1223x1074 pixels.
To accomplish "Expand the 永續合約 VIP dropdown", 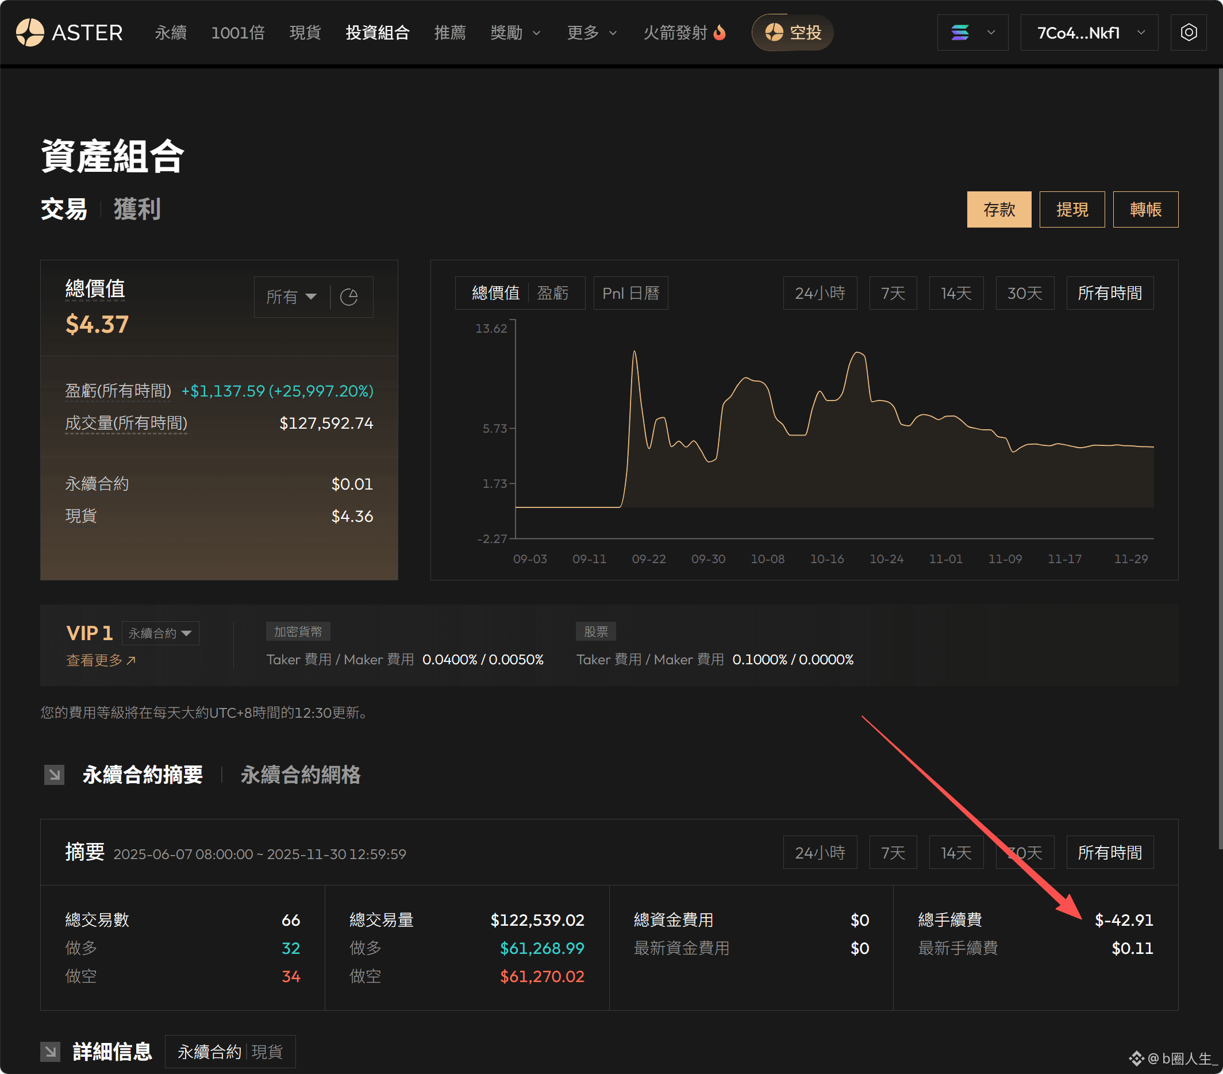I will click(x=160, y=633).
